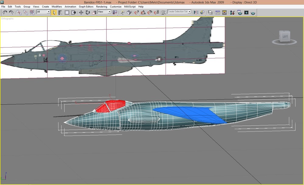The width and height of the screenshot is (304, 185).
Task: Select the Select and Move tool
Action: click(81, 13)
